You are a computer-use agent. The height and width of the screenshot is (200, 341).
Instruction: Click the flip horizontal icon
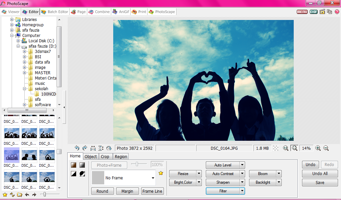[x=93, y=148]
